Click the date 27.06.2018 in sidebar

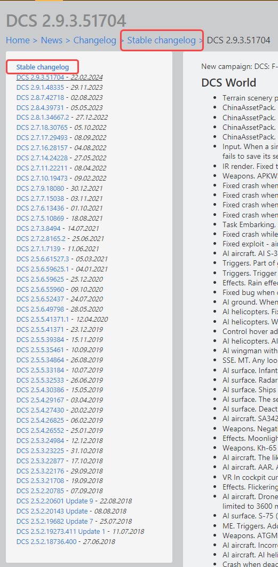coord(99,542)
